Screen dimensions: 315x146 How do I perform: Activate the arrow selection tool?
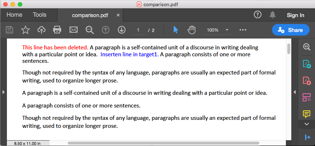(176, 30)
